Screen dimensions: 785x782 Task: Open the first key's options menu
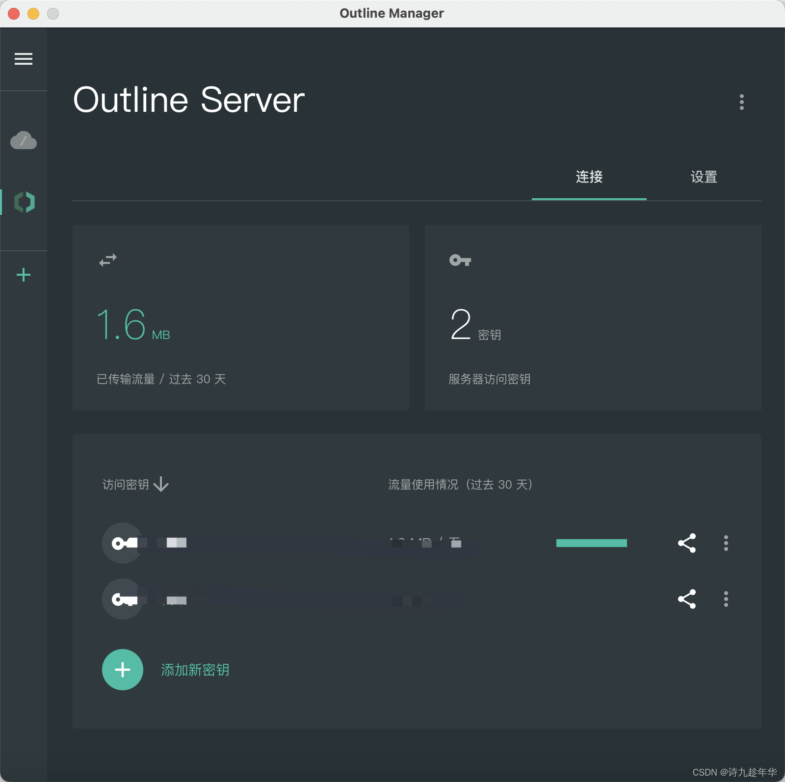(726, 543)
